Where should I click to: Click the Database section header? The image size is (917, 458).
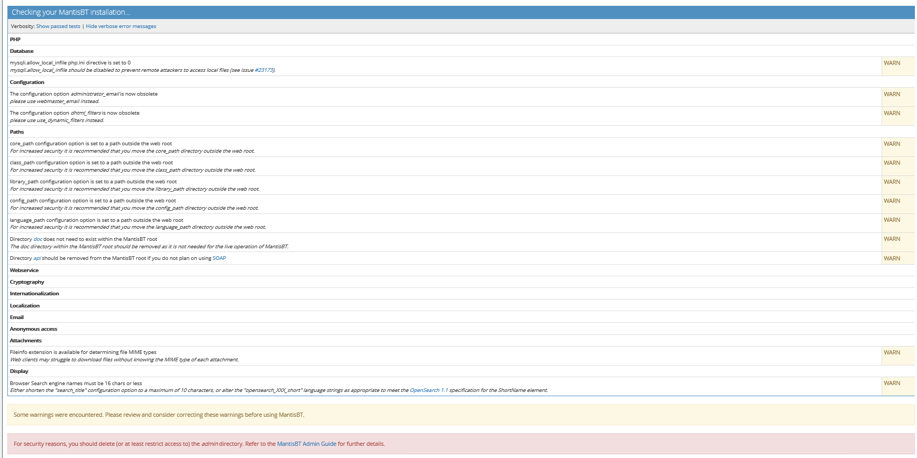[x=22, y=51]
